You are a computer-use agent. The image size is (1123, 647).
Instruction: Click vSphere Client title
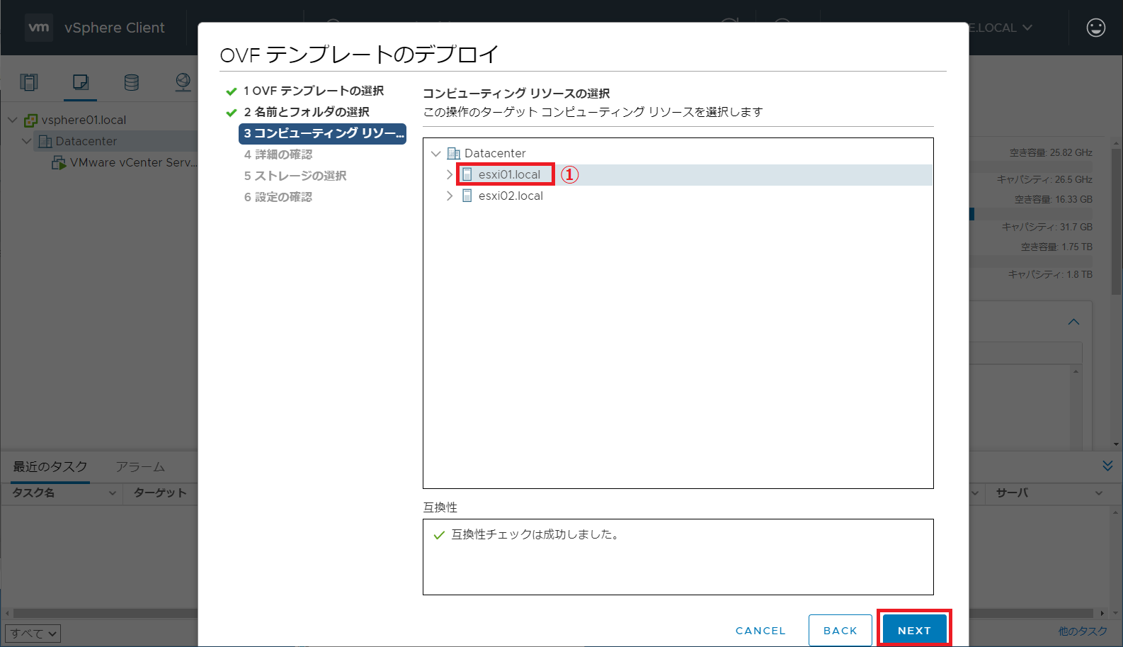[115, 28]
